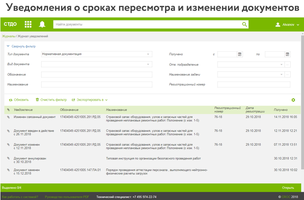Go to Журналы breadcrumb link

(x=9, y=36)
